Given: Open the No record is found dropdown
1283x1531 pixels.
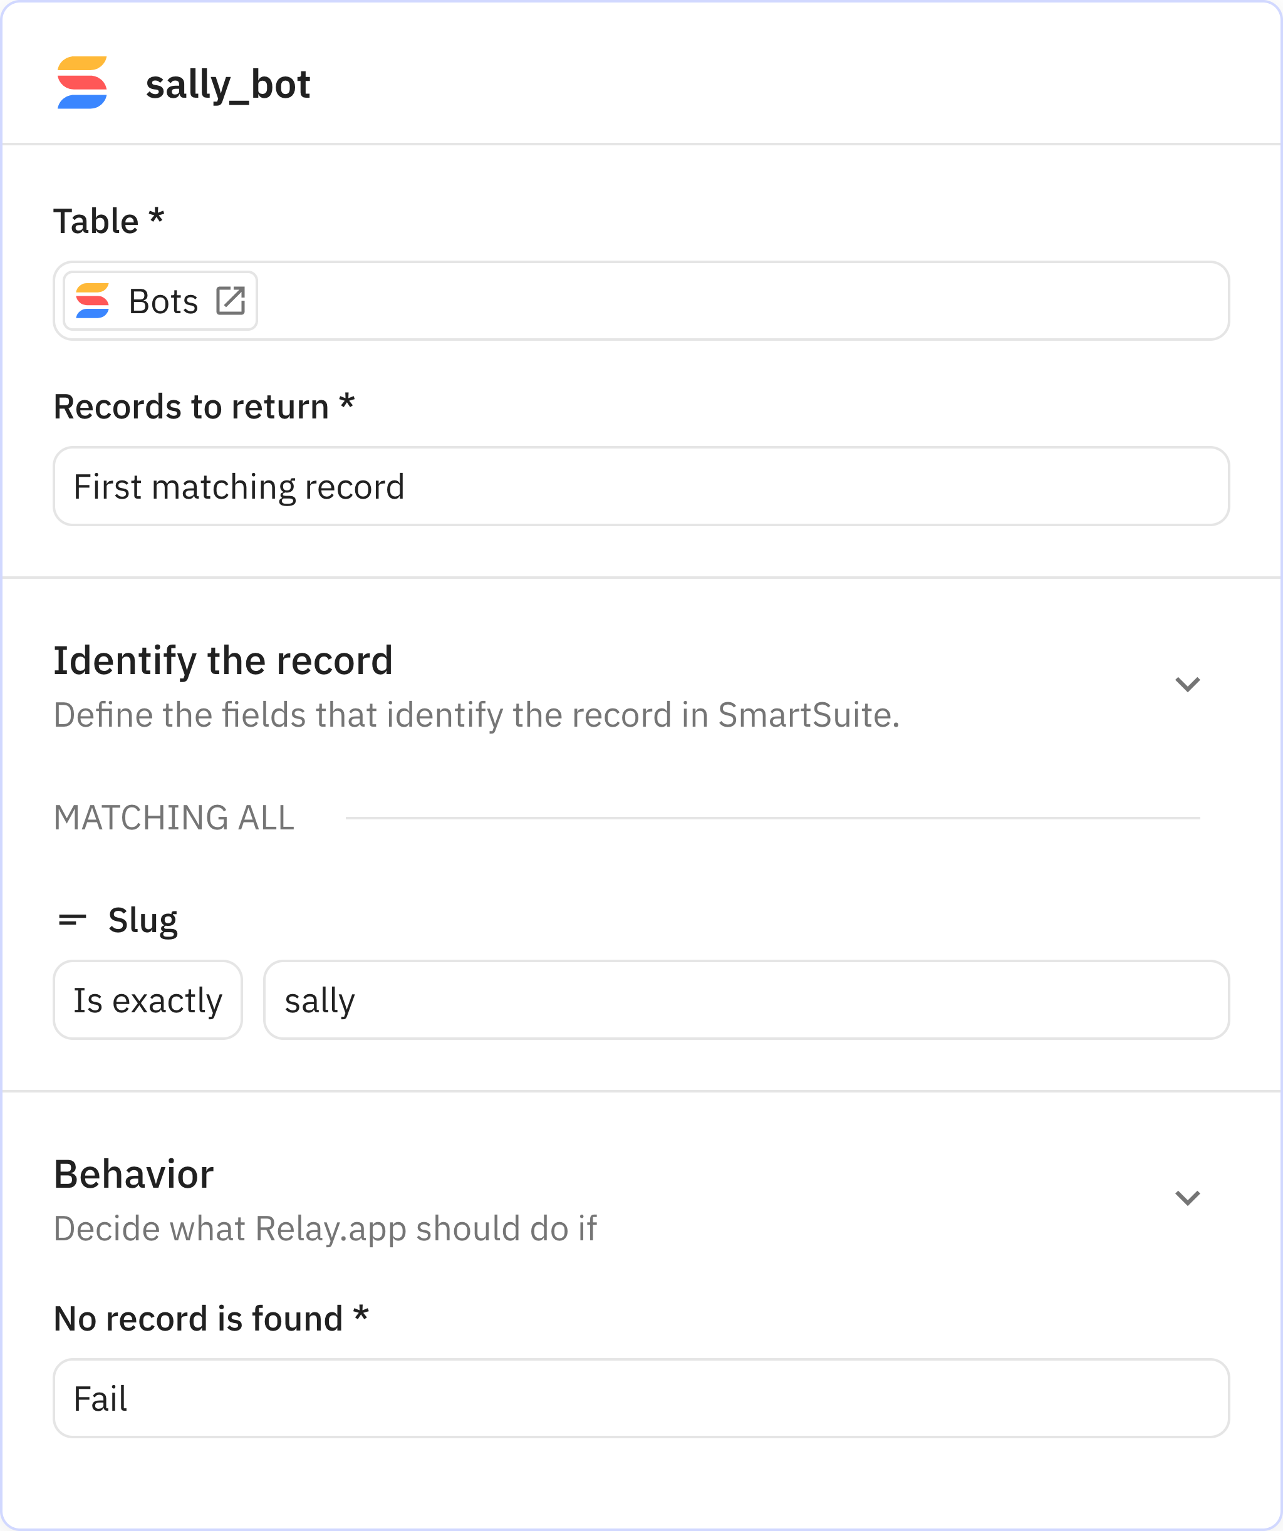Looking at the screenshot, I should [641, 1398].
